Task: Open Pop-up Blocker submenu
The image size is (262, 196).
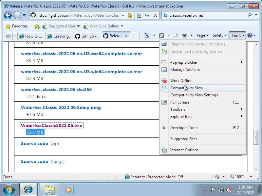Action: [202, 62]
